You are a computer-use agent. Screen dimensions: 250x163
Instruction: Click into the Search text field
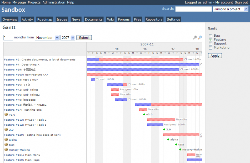tap(193, 9)
